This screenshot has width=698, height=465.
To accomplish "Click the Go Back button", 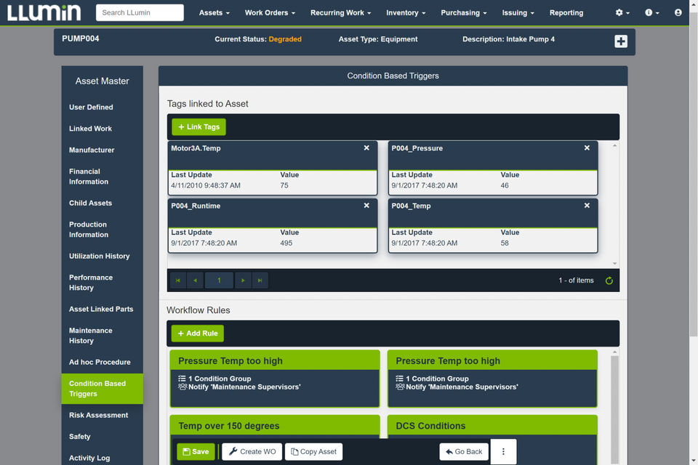I will tap(464, 452).
